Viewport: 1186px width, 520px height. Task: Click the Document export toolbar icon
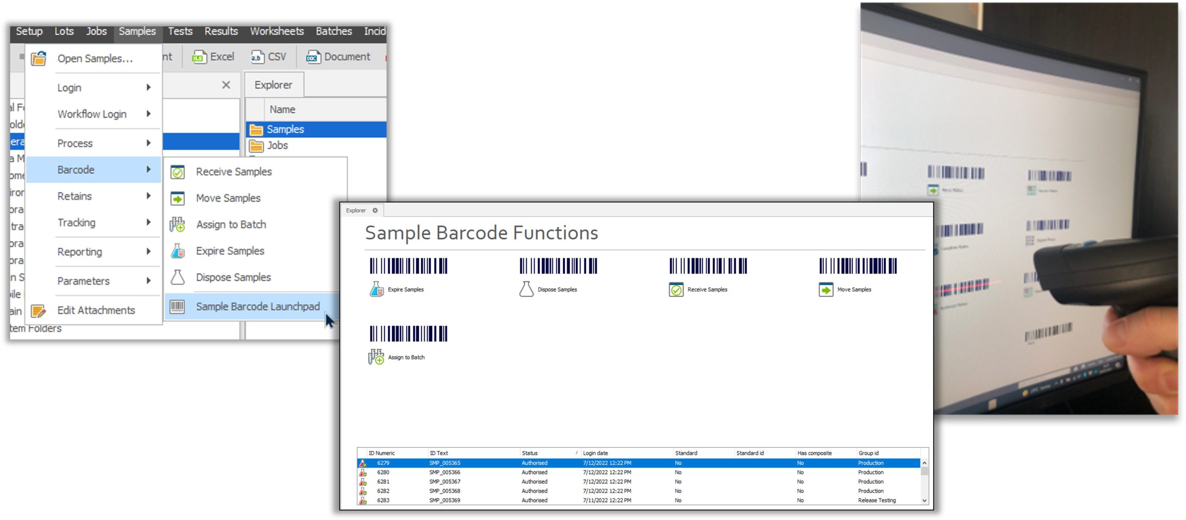(313, 56)
